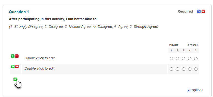
Task: Open options via the blue arrow icon
Action: click(x=189, y=90)
